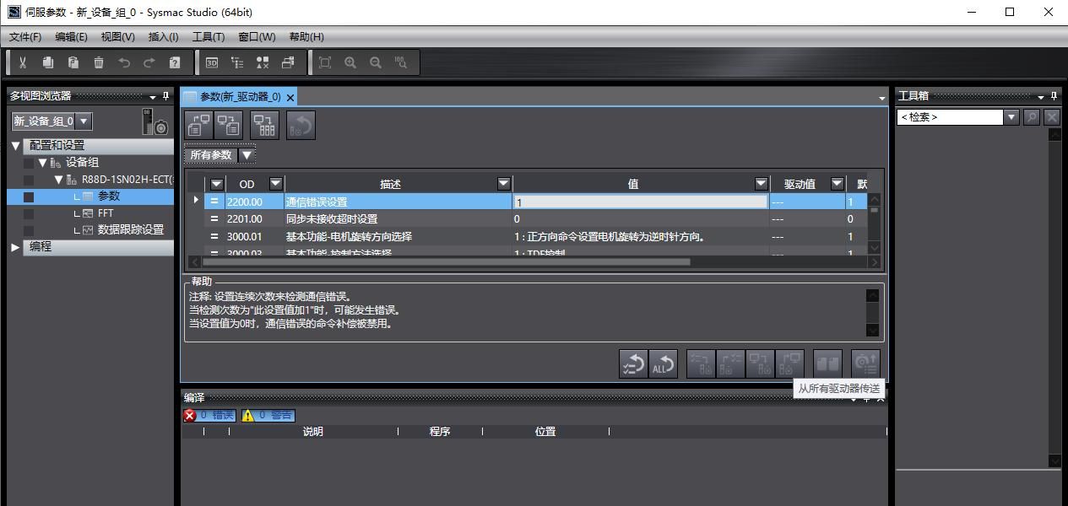
Task: Click the 3D view toolbar icon
Action: click(212, 62)
